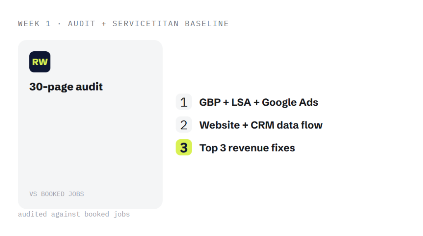
Task: Click the RW logo icon
Action: coord(40,62)
